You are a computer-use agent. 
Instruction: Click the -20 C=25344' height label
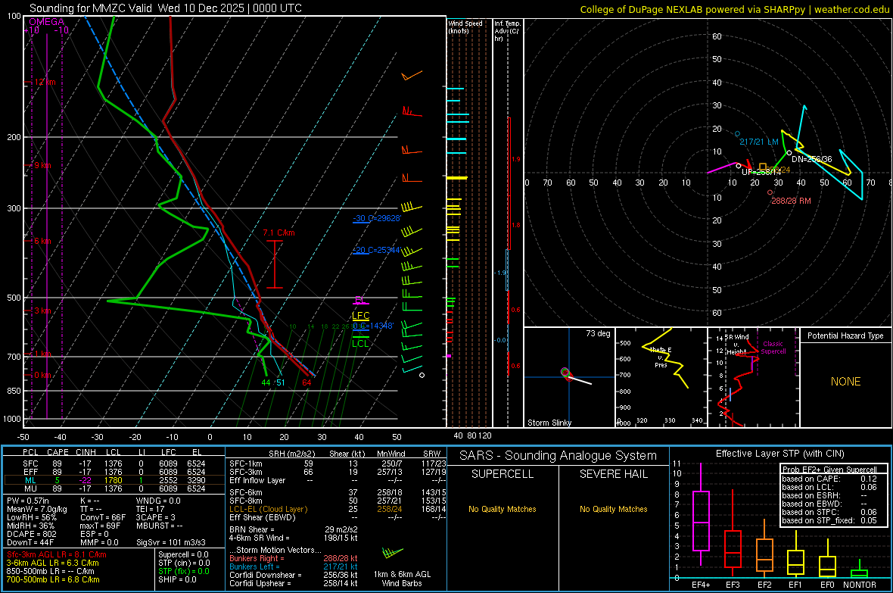(x=377, y=251)
